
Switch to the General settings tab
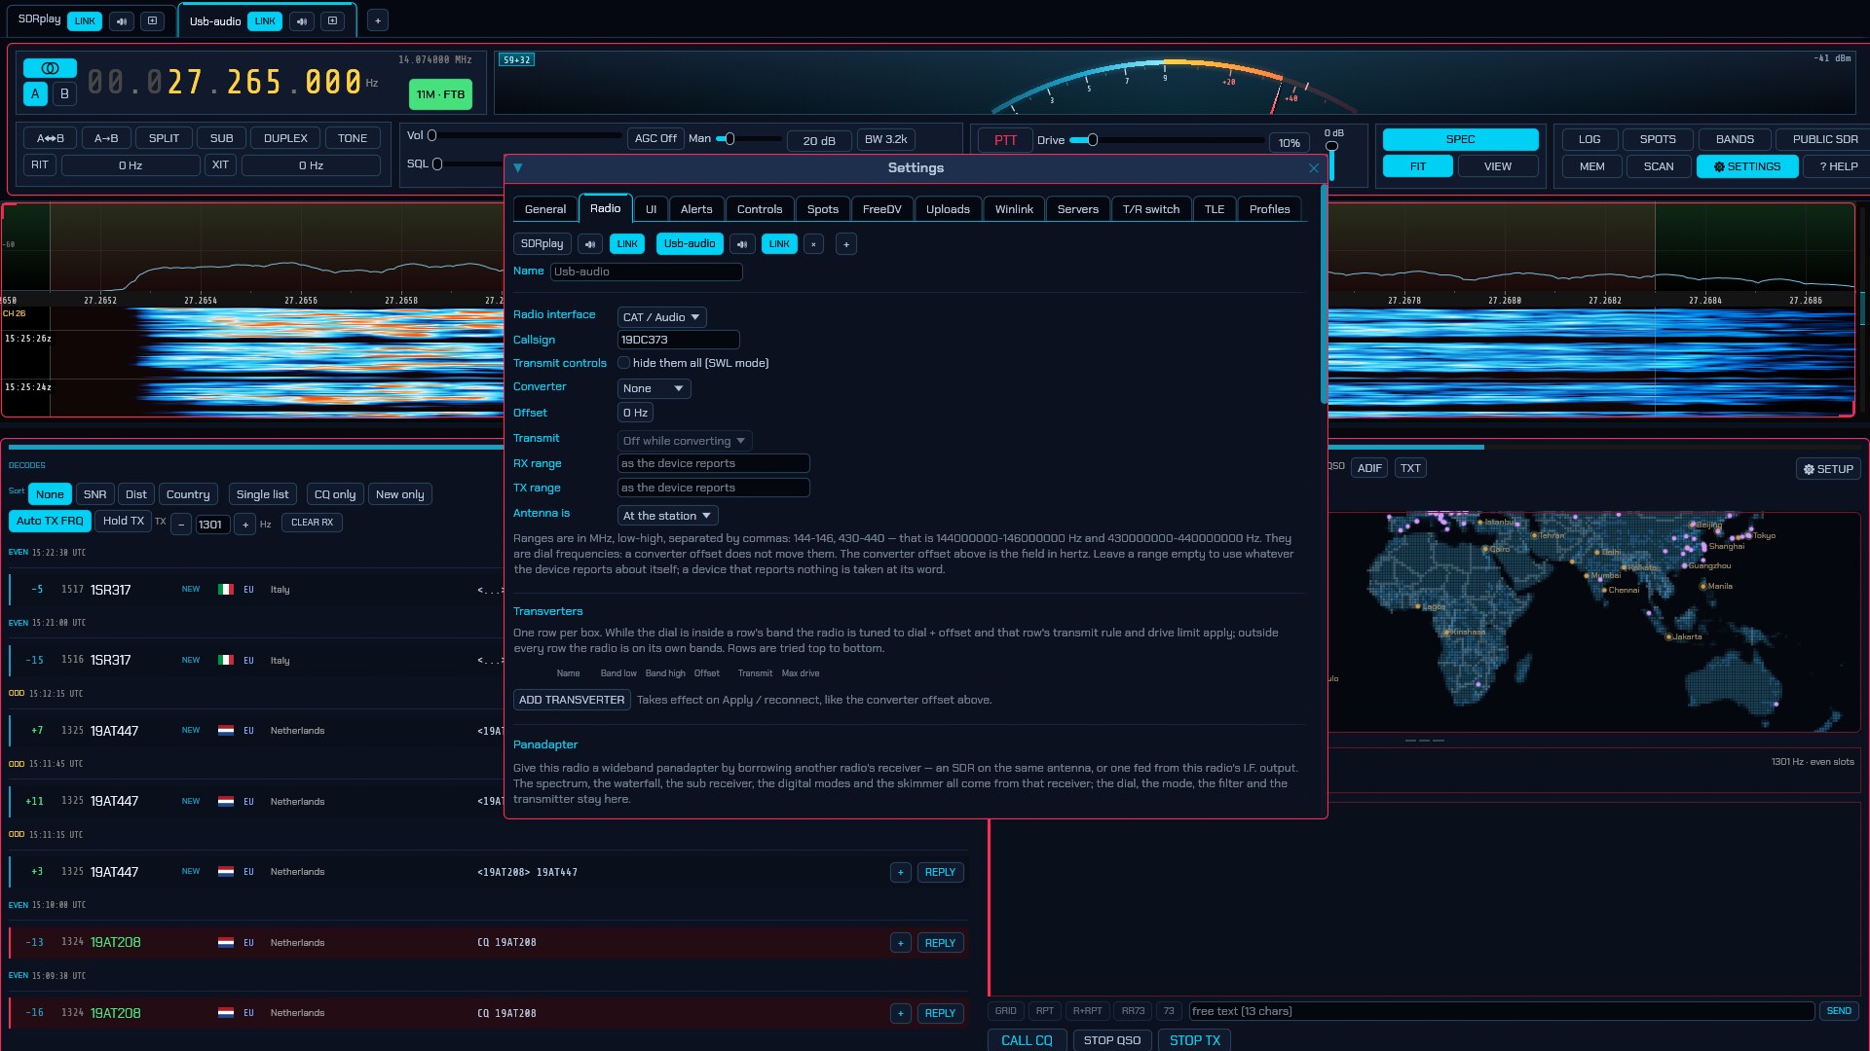(x=545, y=209)
